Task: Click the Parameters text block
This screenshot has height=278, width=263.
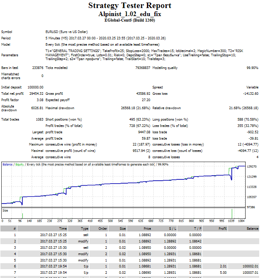Action: (x=144, y=55)
